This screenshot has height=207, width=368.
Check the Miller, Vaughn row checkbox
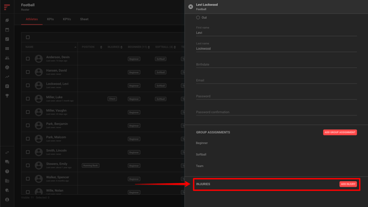pyautogui.click(x=28, y=112)
